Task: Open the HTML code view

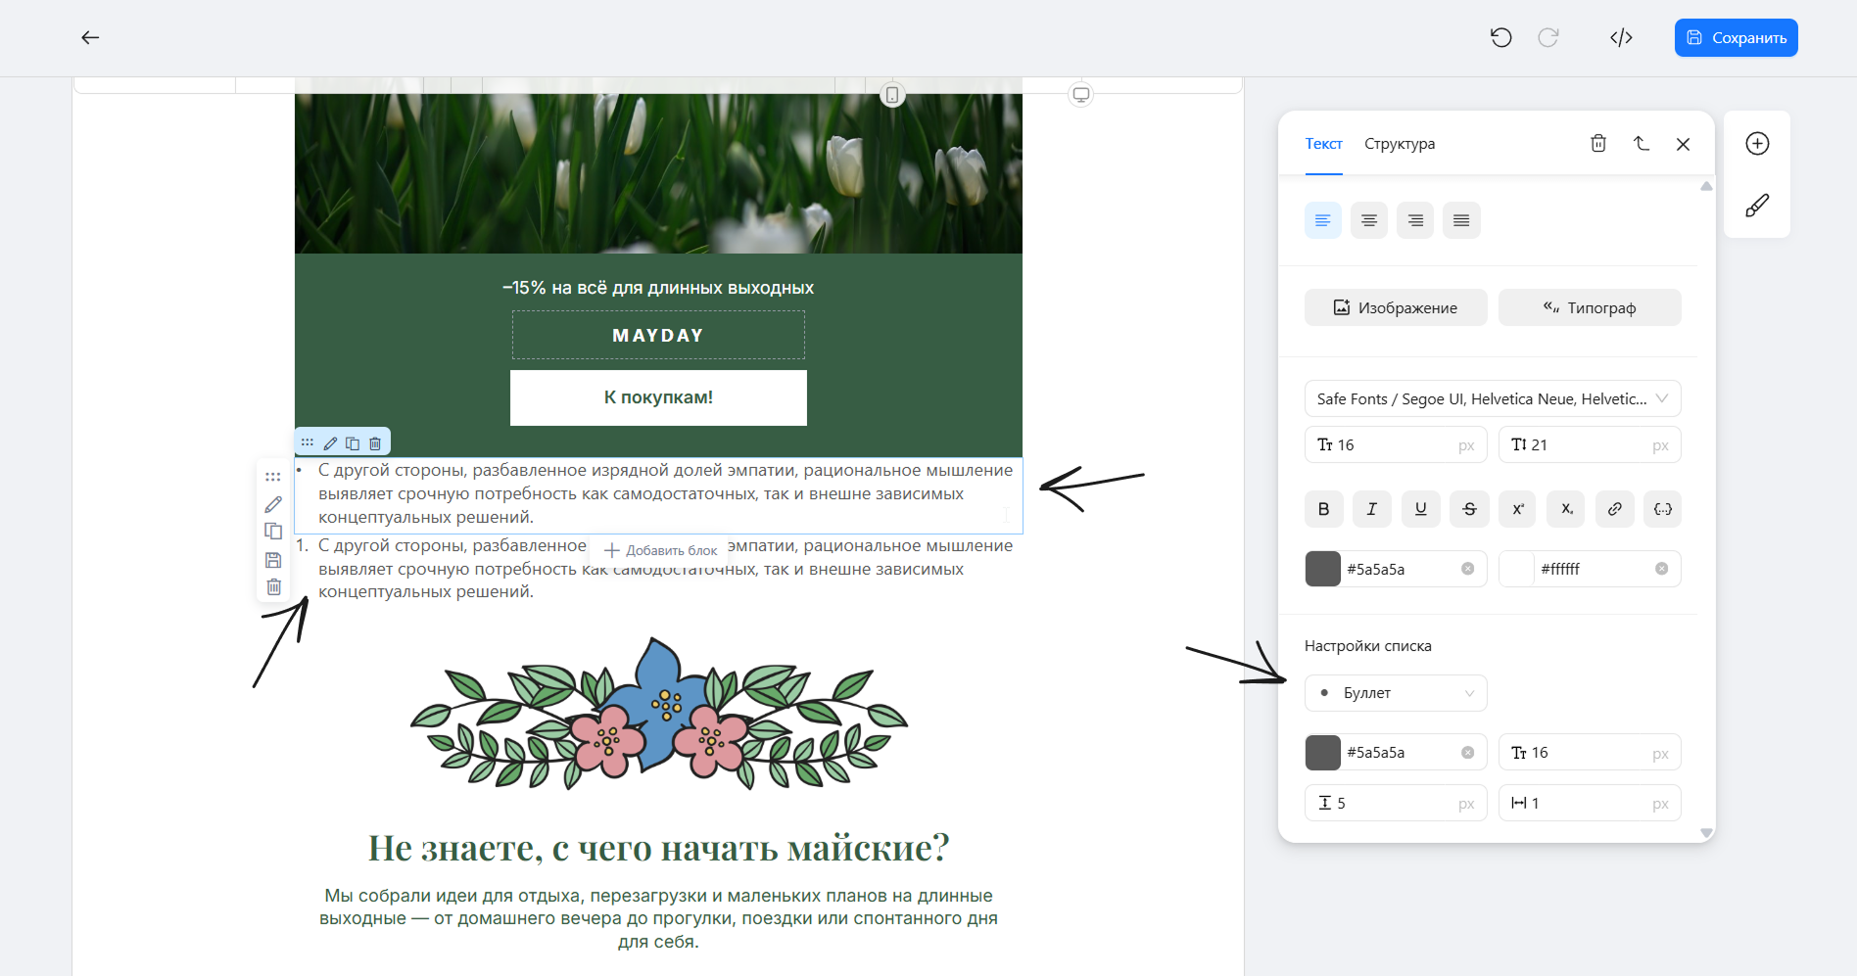Action: (1621, 38)
